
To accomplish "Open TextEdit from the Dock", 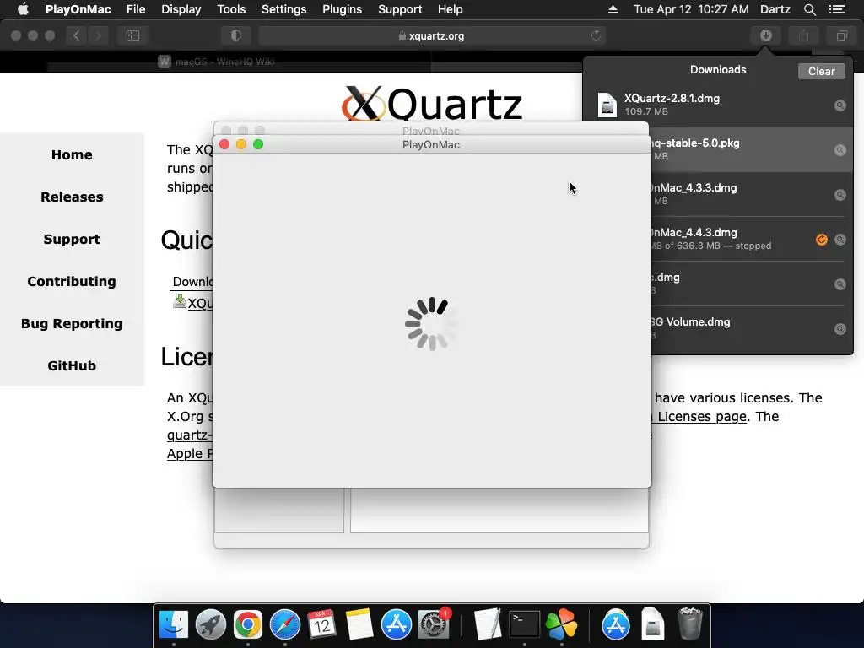I will [487, 625].
